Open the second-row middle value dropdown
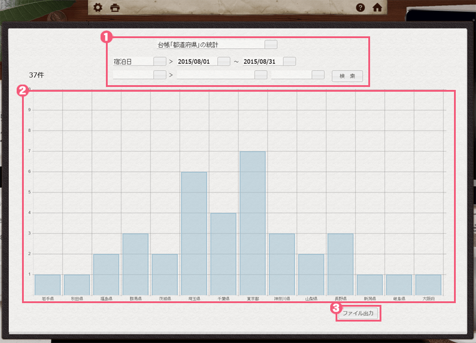This screenshot has width=476, height=343. coord(261,75)
